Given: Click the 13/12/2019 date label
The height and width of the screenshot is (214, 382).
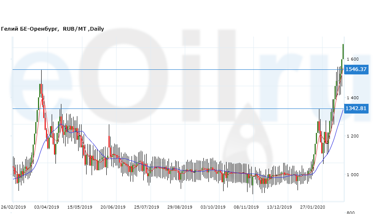Looking at the screenshot, I should pyautogui.click(x=279, y=207).
